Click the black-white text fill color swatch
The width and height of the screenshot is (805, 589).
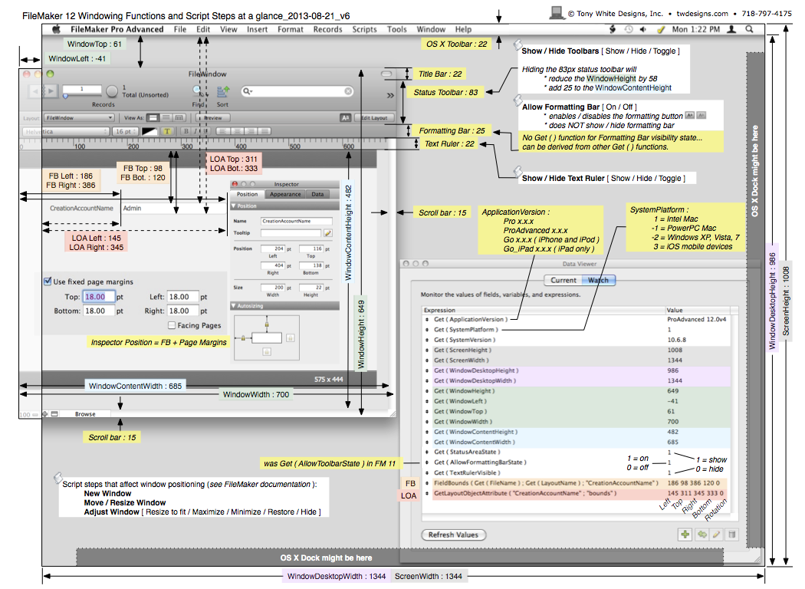point(149,131)
